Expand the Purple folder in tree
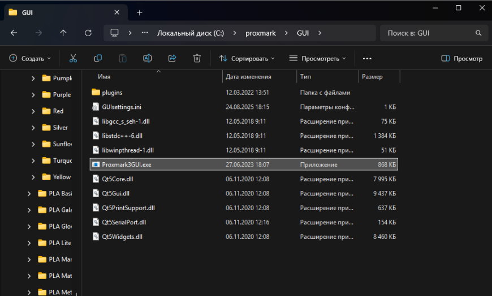 click(x=33, y=95)
